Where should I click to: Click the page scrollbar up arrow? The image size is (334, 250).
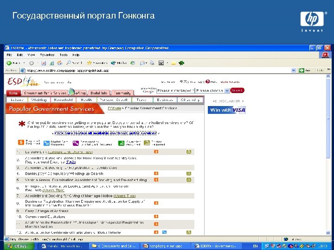(x=328, y=76)
